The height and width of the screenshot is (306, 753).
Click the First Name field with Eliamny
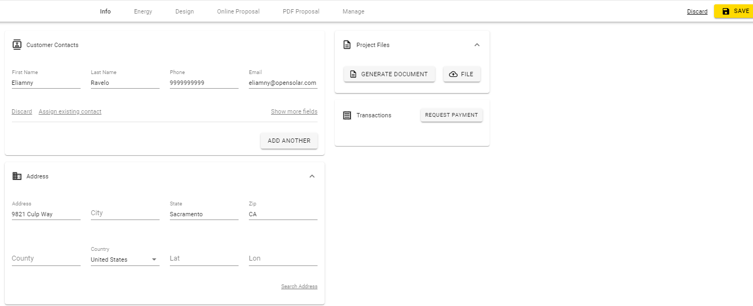point(46,83)
